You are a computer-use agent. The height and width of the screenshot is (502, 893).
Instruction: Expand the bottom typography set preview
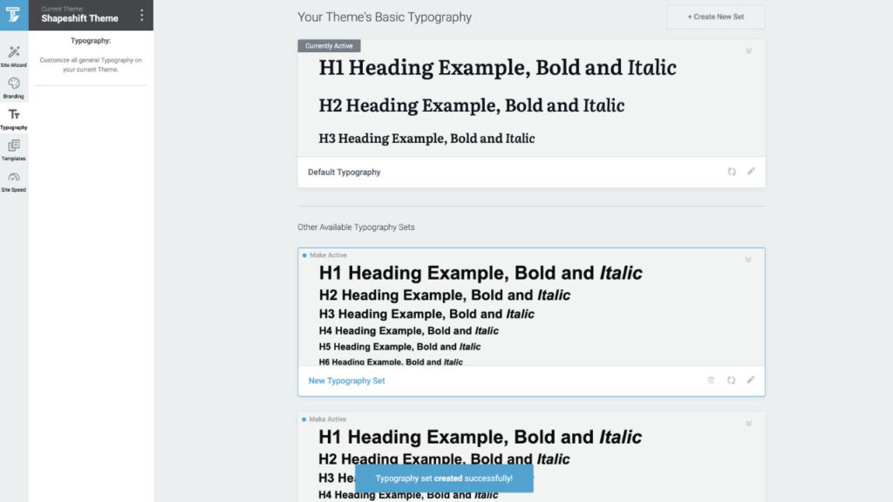(x=747, y=423)
